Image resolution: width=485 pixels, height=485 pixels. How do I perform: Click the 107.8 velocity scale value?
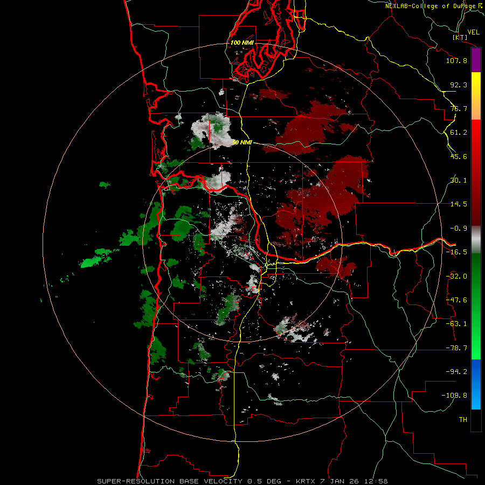pyautogui.click(x=456, y=60)
